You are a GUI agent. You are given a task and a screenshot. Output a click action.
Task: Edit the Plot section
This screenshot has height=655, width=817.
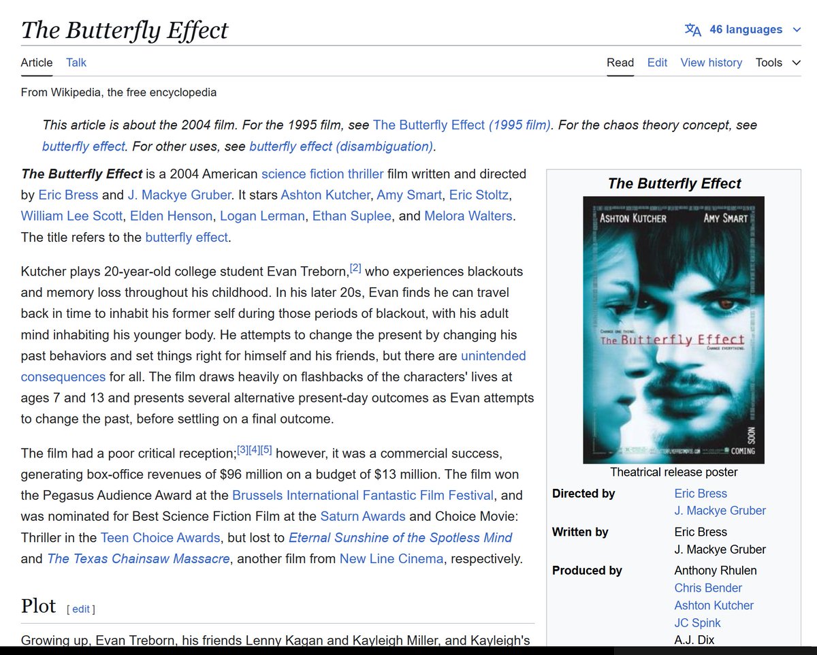81,609
